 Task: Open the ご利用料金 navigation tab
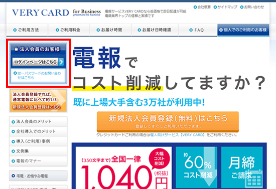point(69,30)
